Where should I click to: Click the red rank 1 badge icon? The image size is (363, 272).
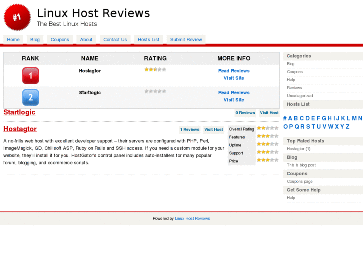31,76
